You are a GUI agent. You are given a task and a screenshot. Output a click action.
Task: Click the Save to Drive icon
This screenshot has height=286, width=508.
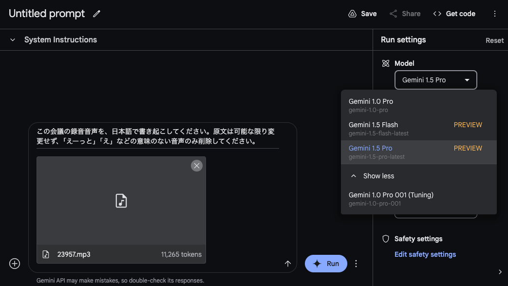coord(353,14)
